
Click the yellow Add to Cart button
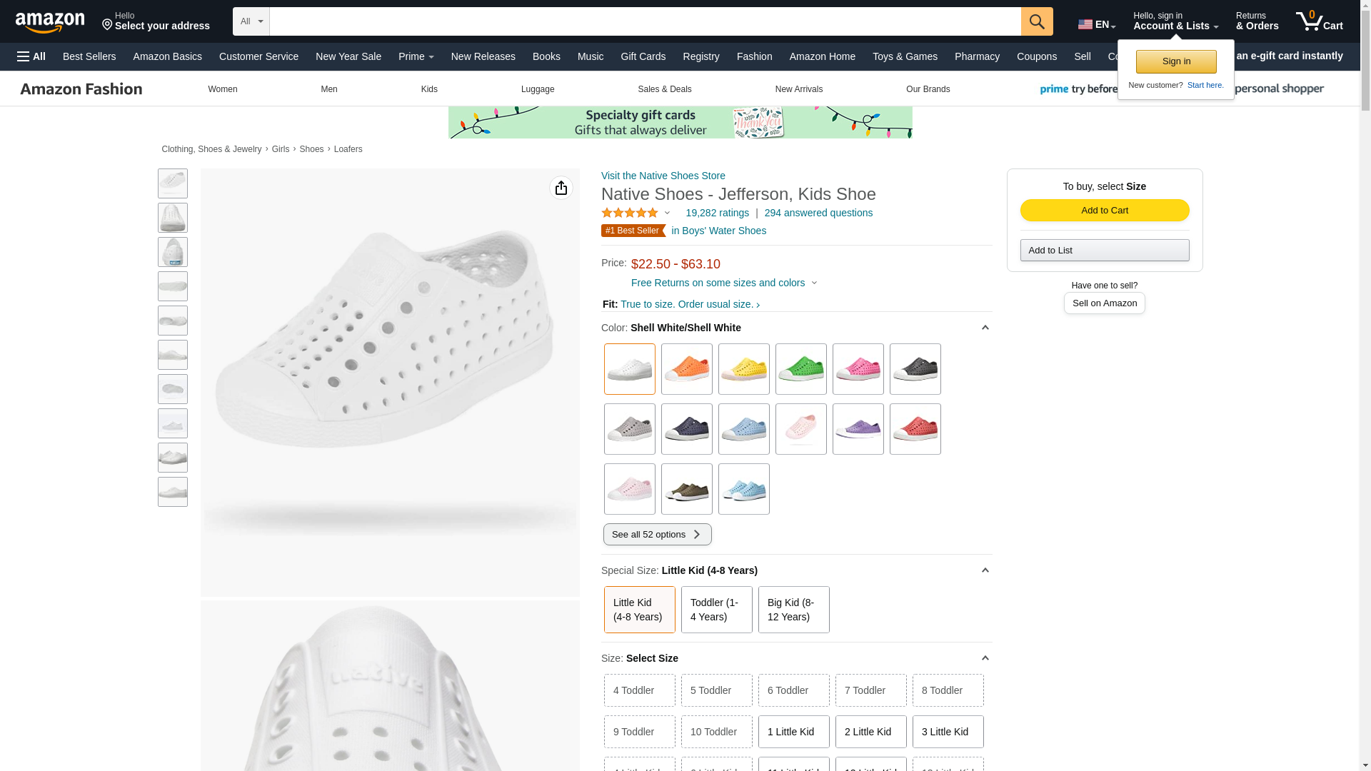(x=1104, y=210)
